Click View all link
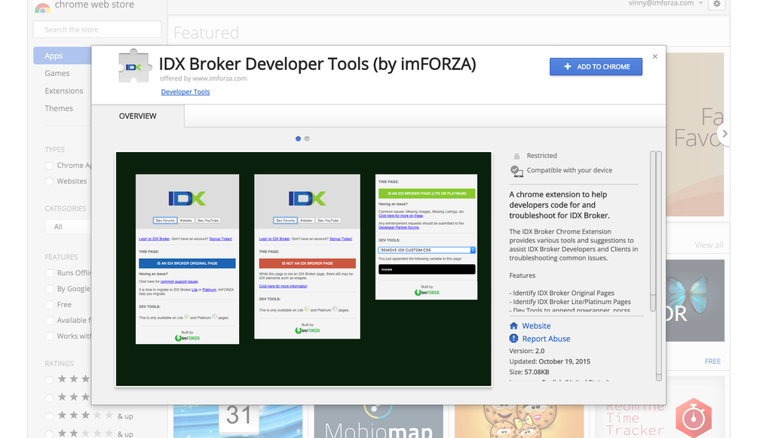 point(709,245)
